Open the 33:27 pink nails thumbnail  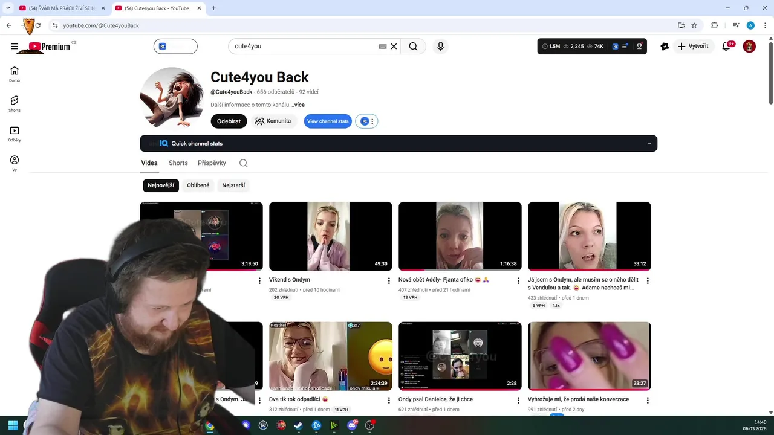point(590,356)
